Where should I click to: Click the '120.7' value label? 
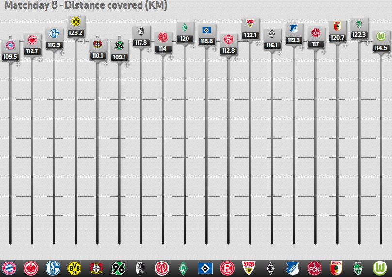[337, 37]
